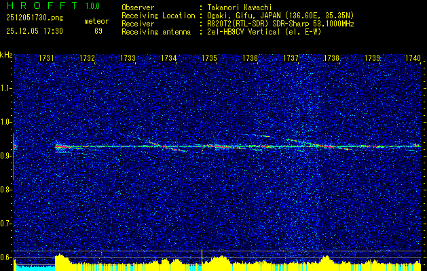Click 2el-HB9CV Vertical antenna text

tap(264, 32)
